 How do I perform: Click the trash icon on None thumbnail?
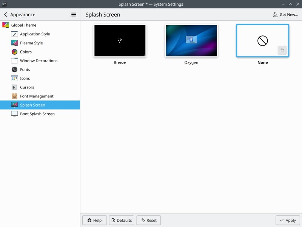(282, 50)
